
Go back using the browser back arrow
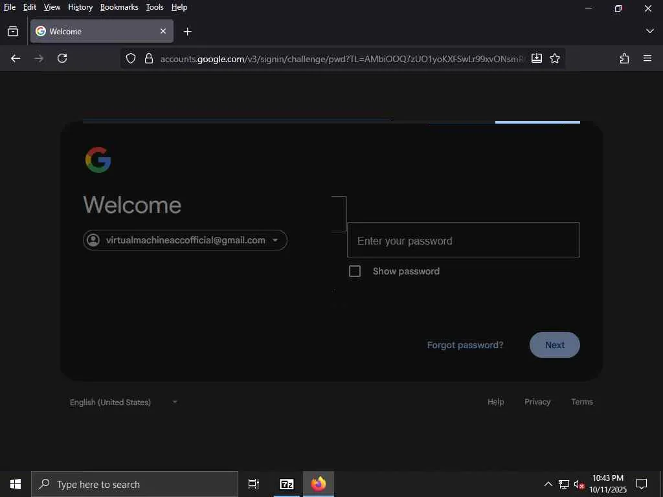[x=16, y=58]
